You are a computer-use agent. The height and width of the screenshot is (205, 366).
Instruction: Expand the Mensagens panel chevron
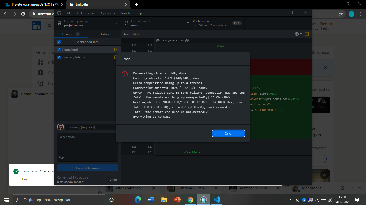pyautogui.click(x=360, y=188)
